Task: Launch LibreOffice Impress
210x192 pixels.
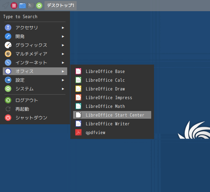Action: [x=112, y=97]
